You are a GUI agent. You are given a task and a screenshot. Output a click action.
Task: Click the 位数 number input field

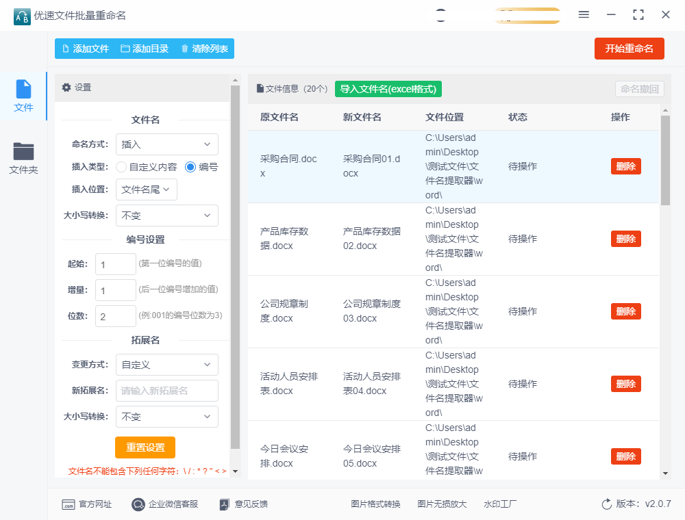[x=115, y=316]
